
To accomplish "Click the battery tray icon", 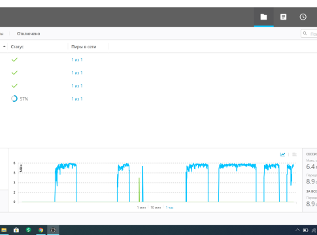I will pyautogui.click(x=306, y=230).
